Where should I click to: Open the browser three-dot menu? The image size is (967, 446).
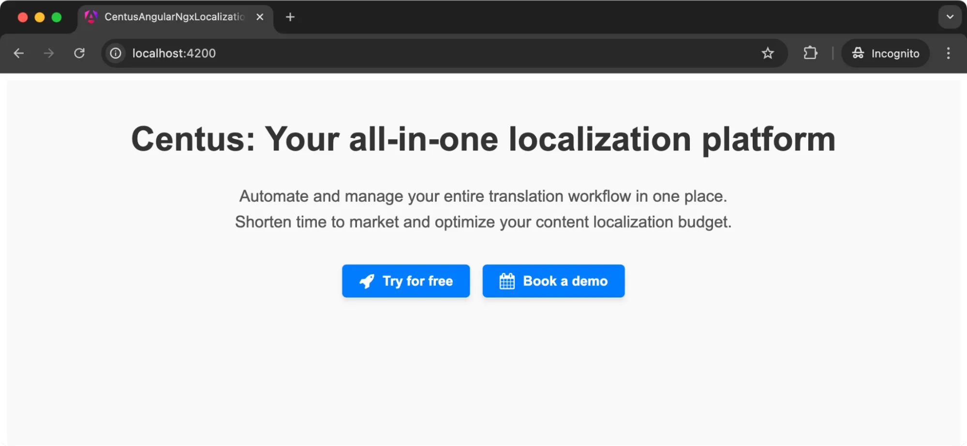pyautogui.click(x=948, y=53)
